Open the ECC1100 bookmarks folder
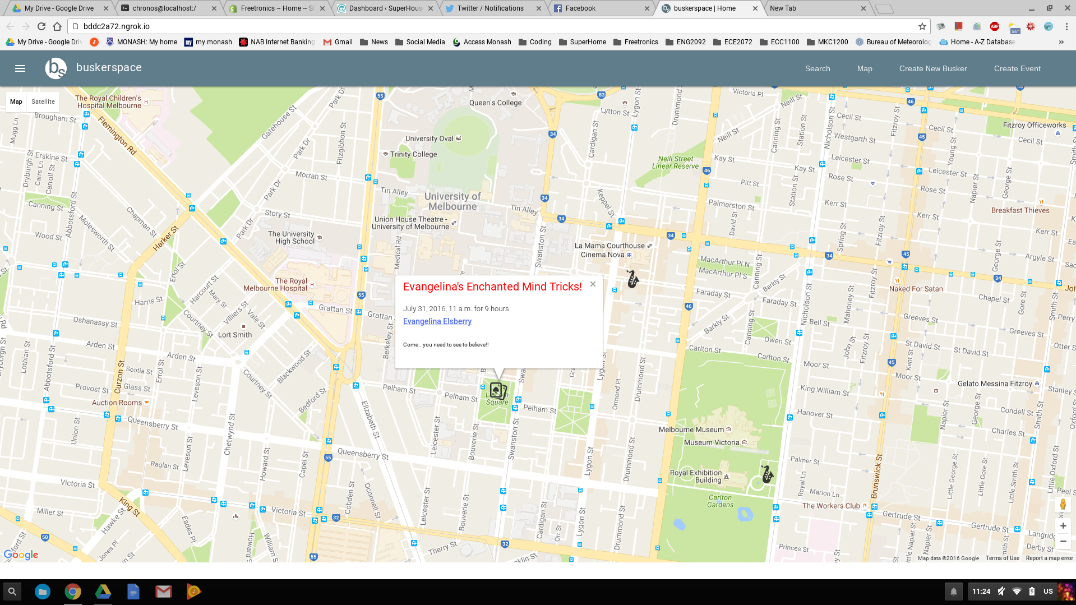The image size is (1076, 605). click(x=779, y=42)
